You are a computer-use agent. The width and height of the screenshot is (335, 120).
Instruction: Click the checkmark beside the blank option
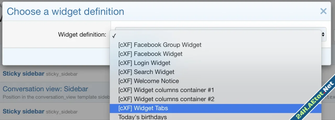pos(114,36)
